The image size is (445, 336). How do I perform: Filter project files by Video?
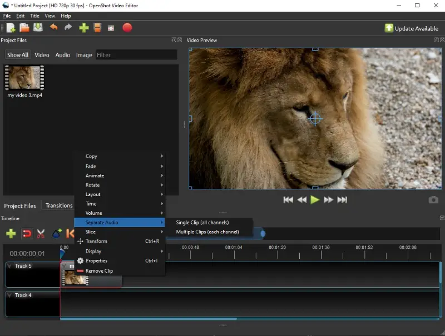click(42, 55)
